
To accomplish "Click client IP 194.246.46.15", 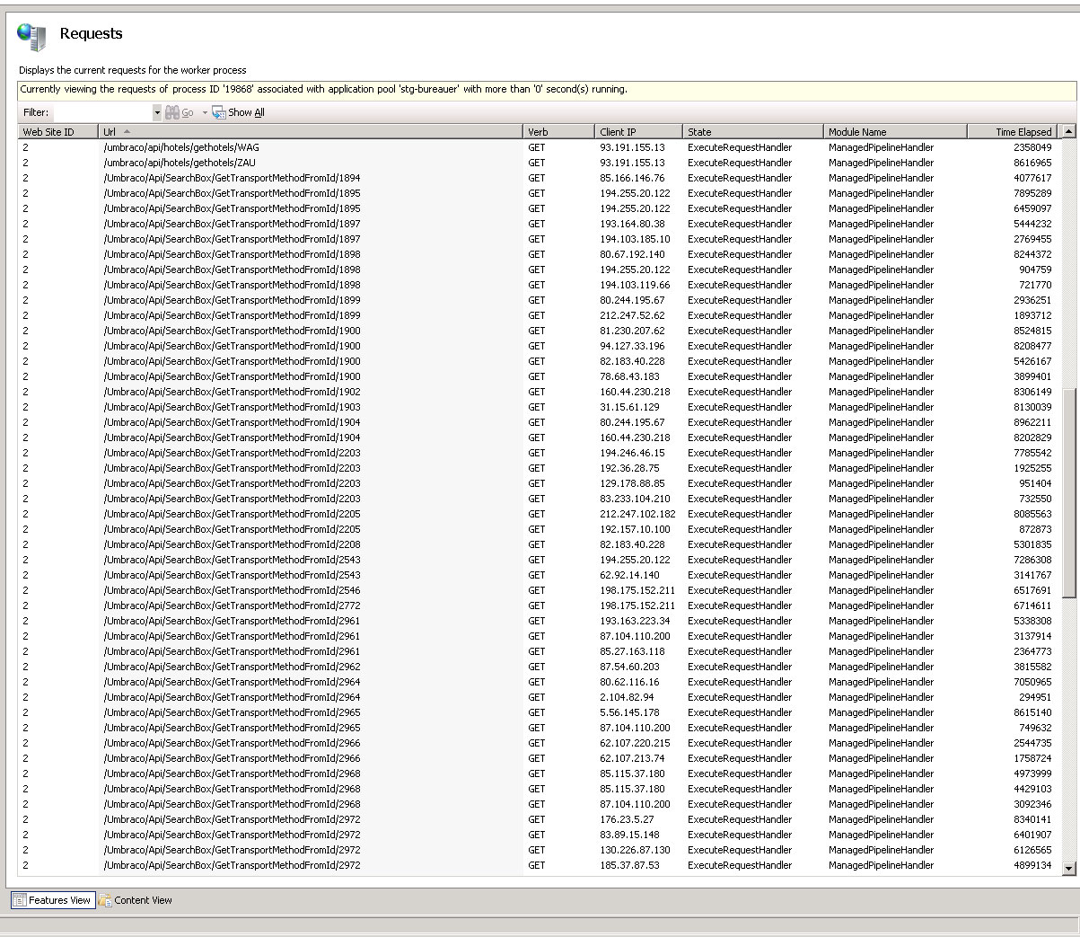I will [632, 453].
